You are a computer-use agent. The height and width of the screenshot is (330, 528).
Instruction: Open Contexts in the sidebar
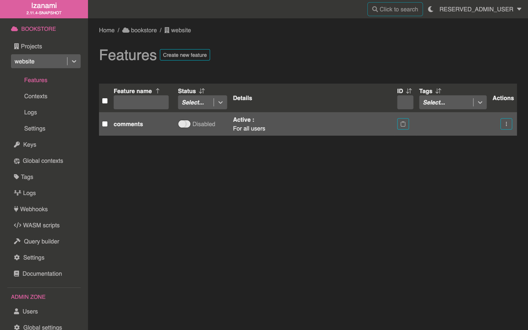tap(36, 96)
